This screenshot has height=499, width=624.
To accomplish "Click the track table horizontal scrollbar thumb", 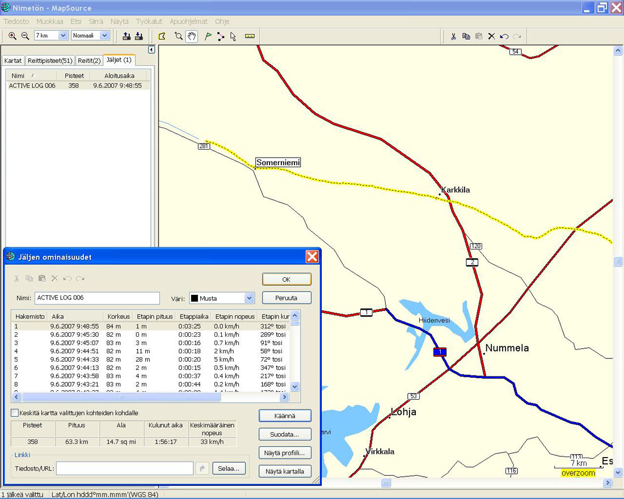I will click(x=121, y=397).
